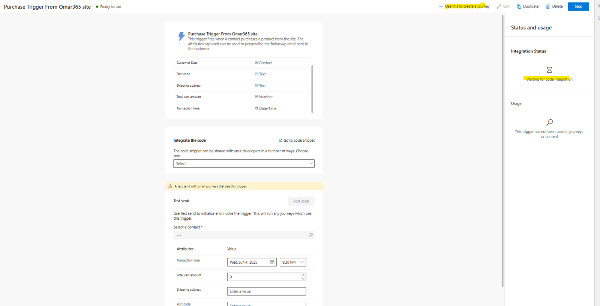
Task: Open the code snippet sharing Select dropdown
Action: click(x=244, y=163)
